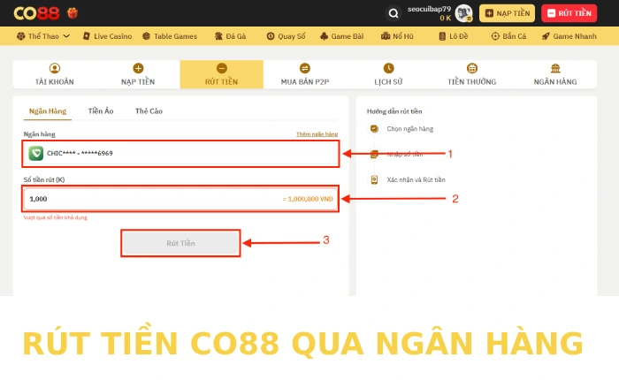Screen dimensions: 619x380
Task: Click the 0 K balance text
Action: click(446, 19)
